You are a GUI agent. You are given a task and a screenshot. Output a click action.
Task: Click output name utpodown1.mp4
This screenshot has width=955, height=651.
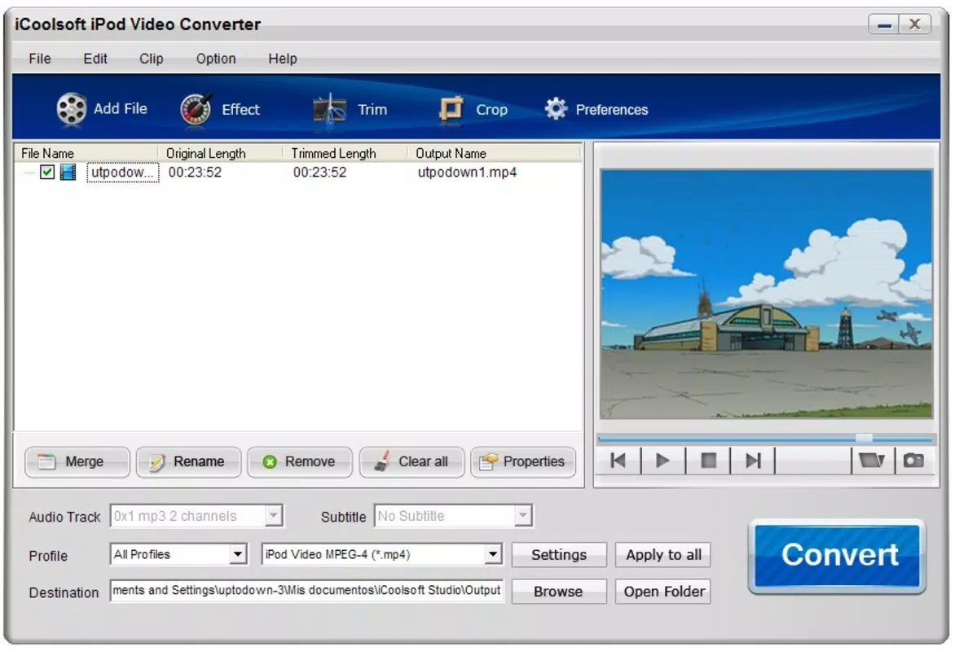click(467, 173)
